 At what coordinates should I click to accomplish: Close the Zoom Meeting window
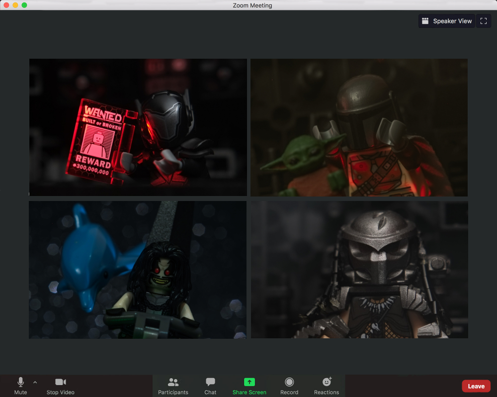(x=6, y=5)
